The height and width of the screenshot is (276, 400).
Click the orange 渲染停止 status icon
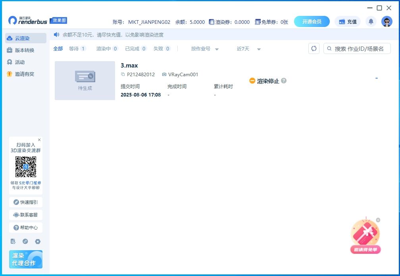pyautogui.click(x=252, y=81)
